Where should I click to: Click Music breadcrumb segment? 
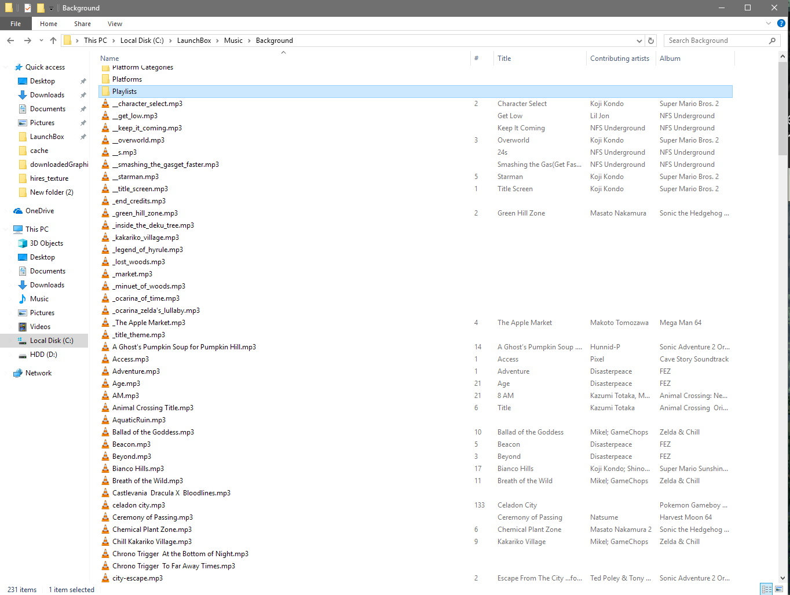pyautogui.click(x=233, y=41)
